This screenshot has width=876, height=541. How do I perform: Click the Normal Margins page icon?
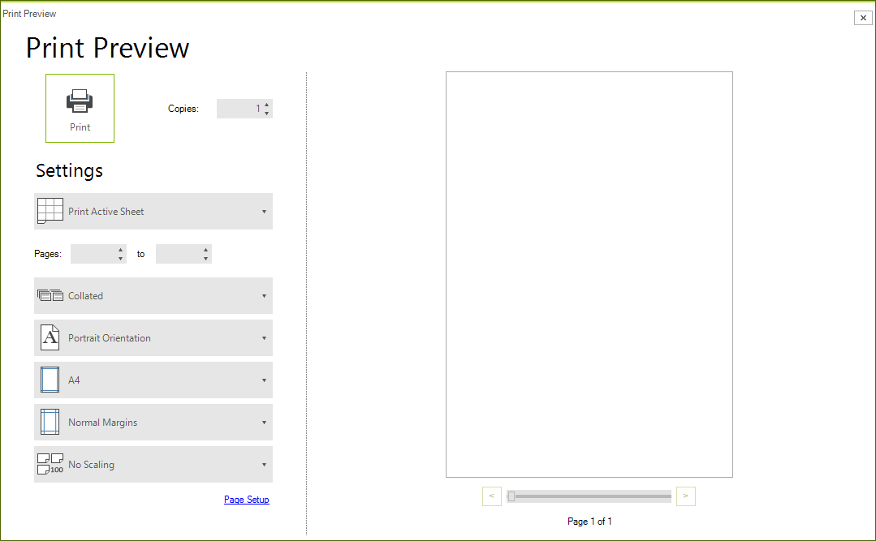pos(50,422)
